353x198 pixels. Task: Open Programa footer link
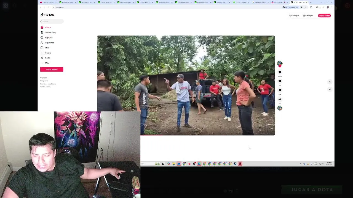coord(44,81)
